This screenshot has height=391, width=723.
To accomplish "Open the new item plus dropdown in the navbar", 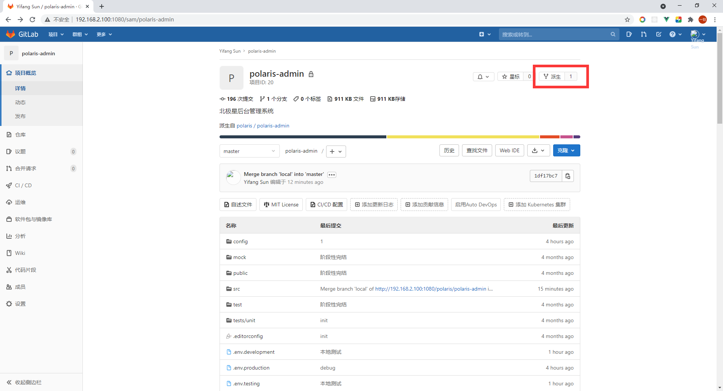I will [x=485, y=34].
